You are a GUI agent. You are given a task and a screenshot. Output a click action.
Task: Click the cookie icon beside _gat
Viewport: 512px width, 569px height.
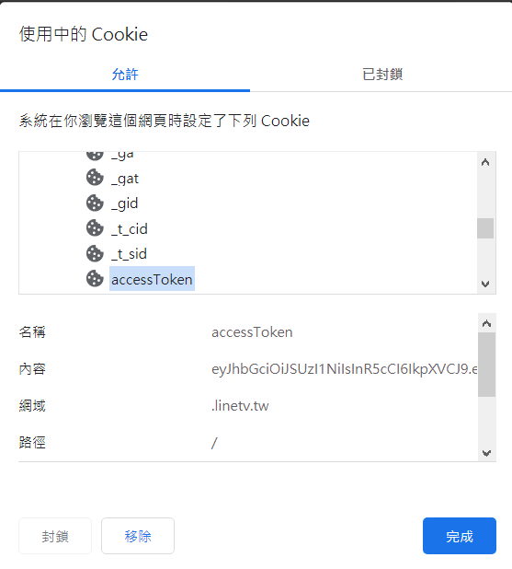[x=95, y=178]
